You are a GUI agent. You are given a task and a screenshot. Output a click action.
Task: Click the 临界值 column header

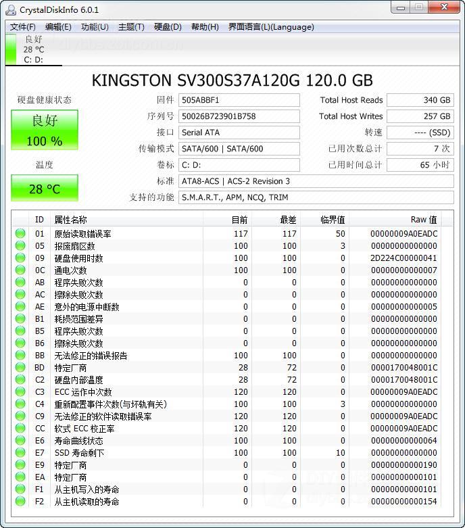point(325,220)
